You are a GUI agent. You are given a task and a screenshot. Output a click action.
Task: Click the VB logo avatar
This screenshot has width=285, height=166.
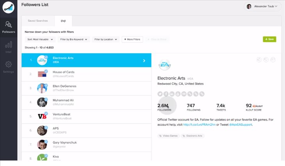(42, 116)
